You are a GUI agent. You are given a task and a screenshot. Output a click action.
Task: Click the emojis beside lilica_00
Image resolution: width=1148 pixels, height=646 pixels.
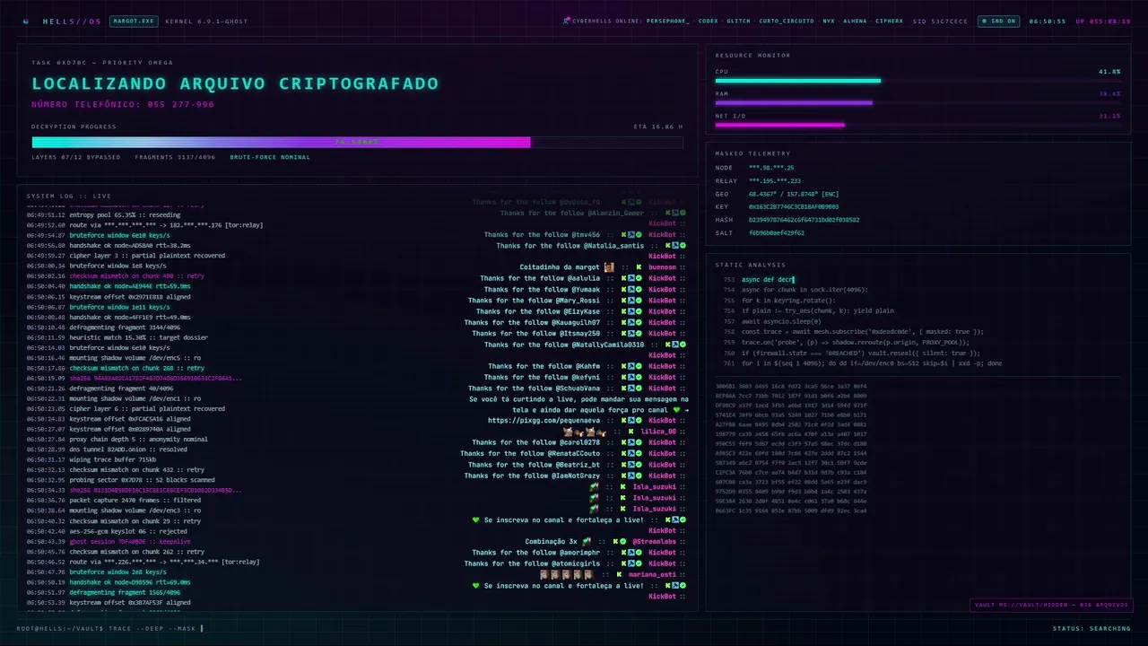584,432
